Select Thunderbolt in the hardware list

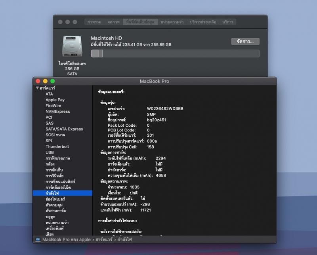click(x=57, y=147)
